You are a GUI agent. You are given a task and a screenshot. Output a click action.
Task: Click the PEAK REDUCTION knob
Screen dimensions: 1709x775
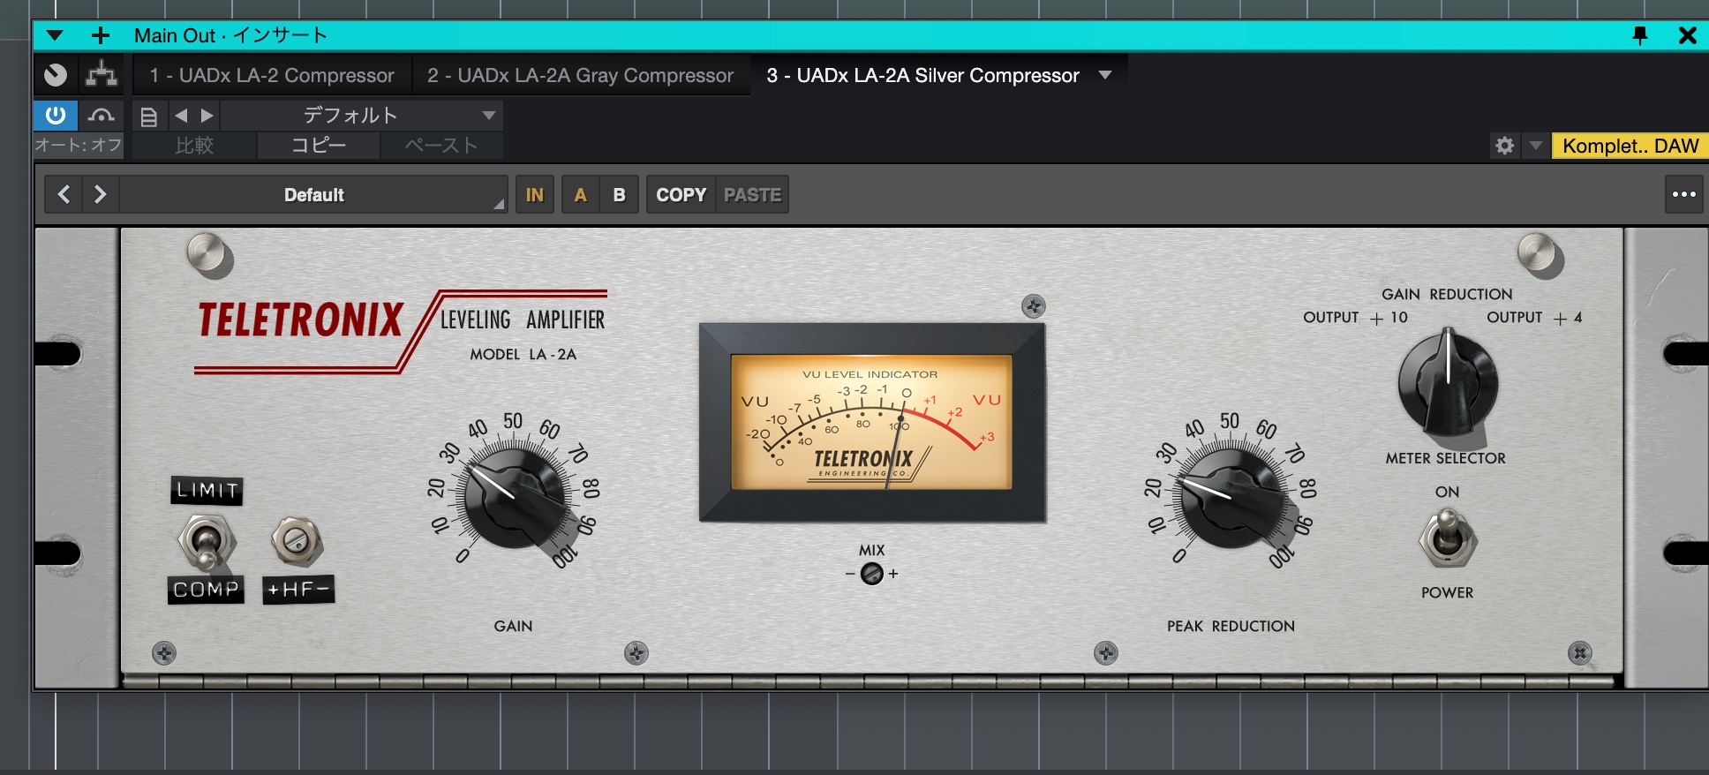click(1231, 496)
